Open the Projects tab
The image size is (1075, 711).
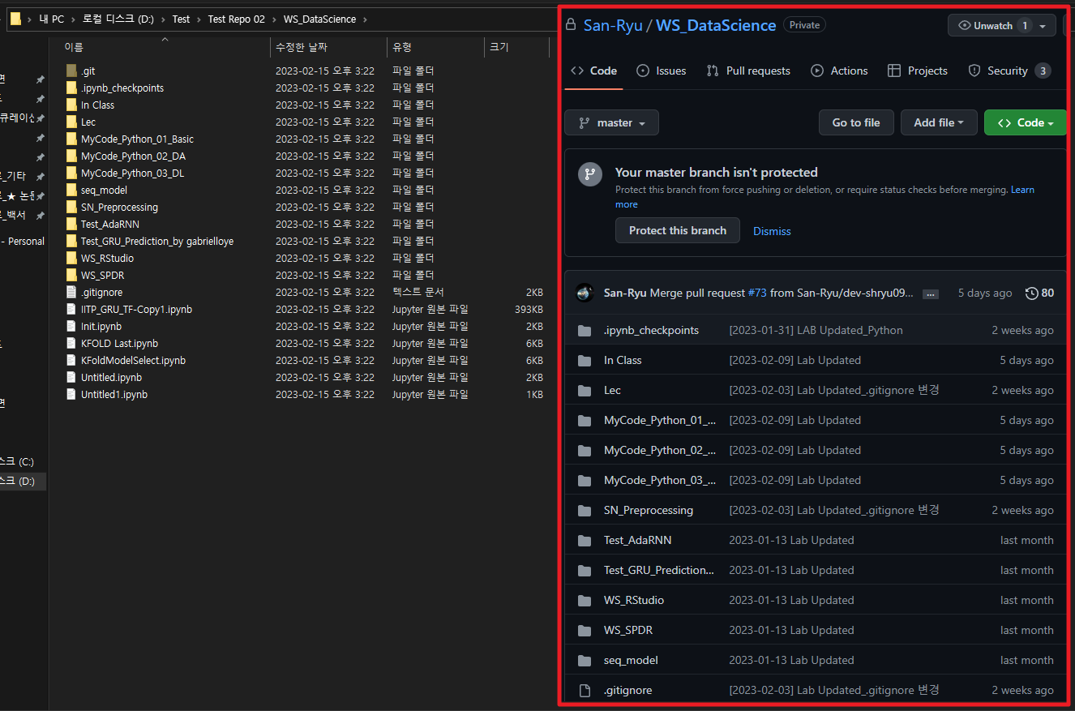click(x=918, y=71)
